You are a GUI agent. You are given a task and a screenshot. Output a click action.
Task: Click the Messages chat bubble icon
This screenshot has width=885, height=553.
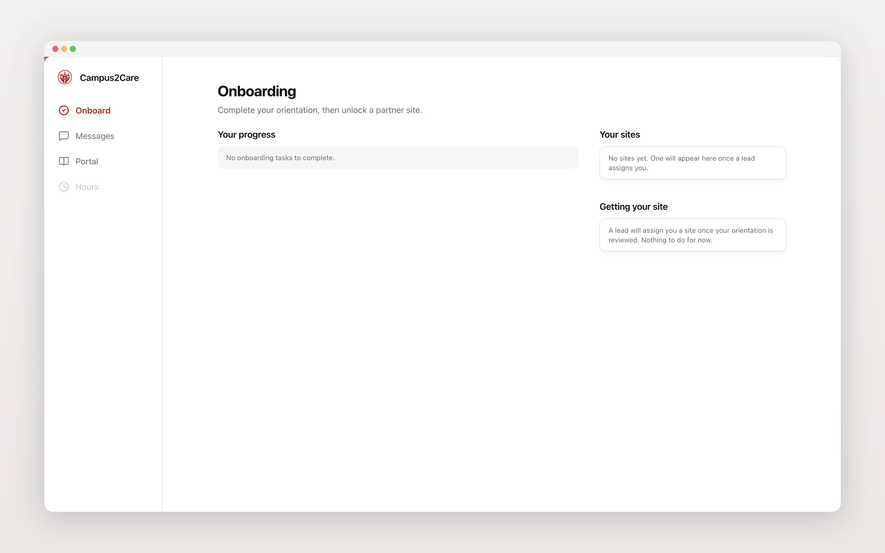tap(64, 136)
